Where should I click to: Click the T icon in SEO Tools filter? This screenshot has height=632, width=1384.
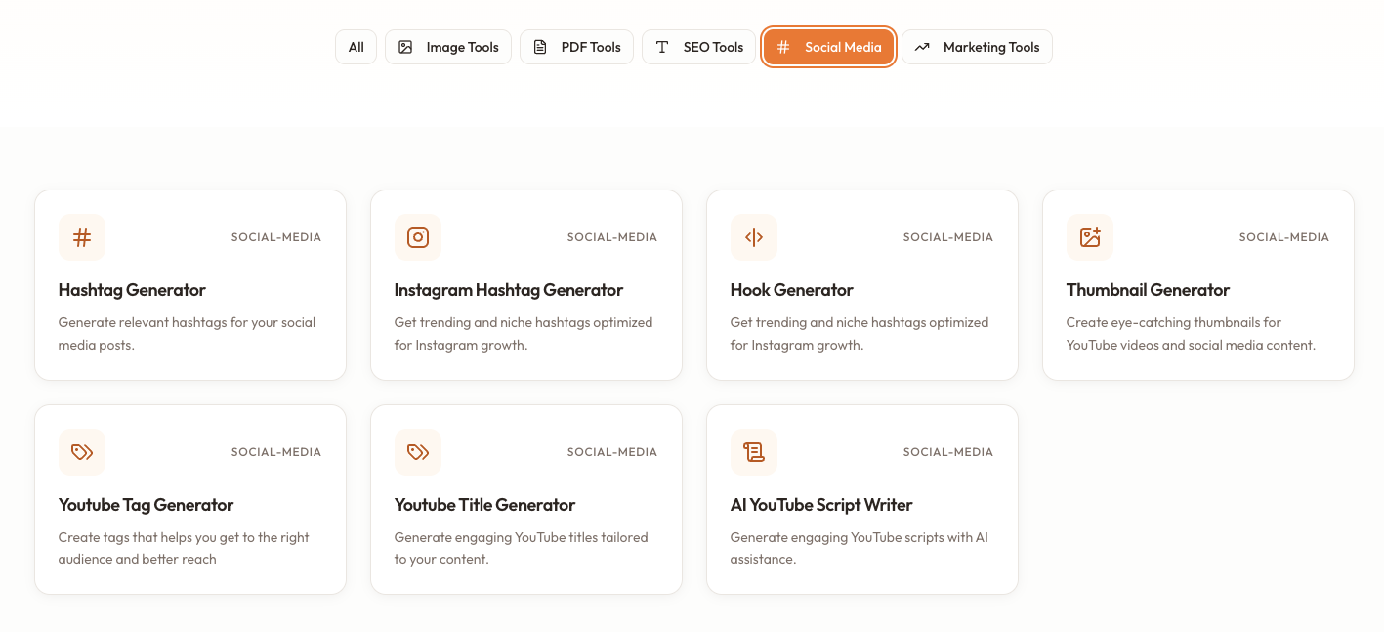662,47
